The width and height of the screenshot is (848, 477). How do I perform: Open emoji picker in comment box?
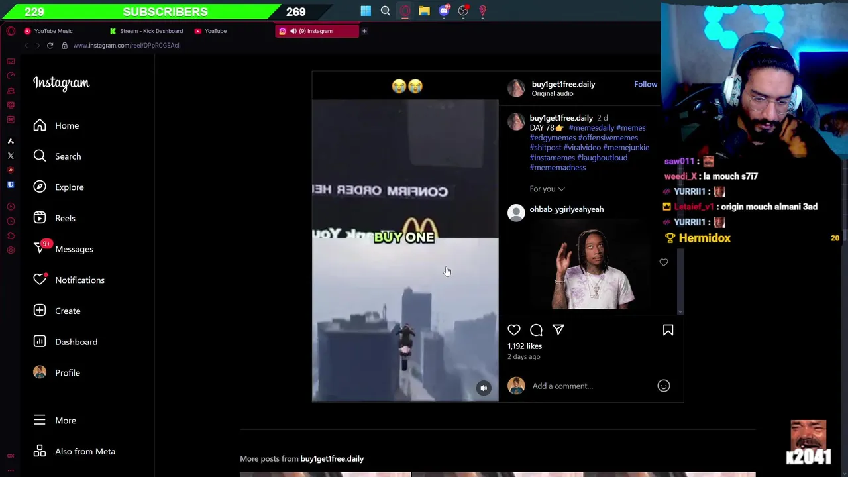(x=664, y=386)
